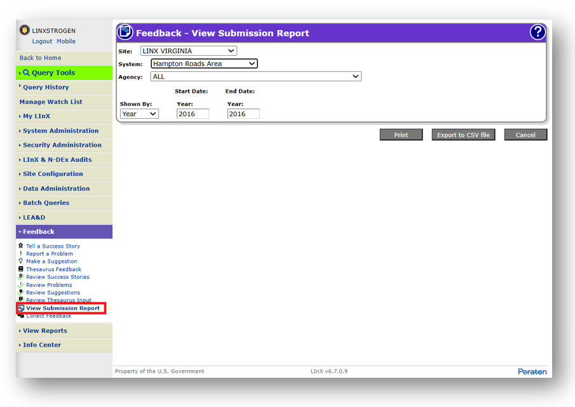
Task: Click the Thesaurus Feedback book icon
Action: click(21, 269)
